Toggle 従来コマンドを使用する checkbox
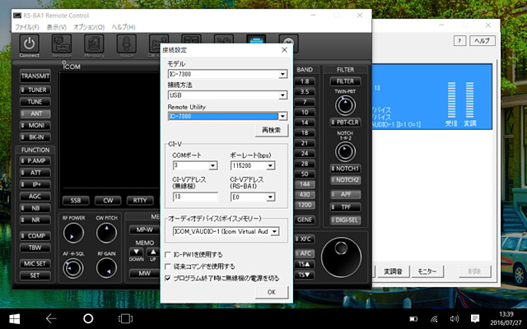527x329 pixels. [x=168, y=266]
